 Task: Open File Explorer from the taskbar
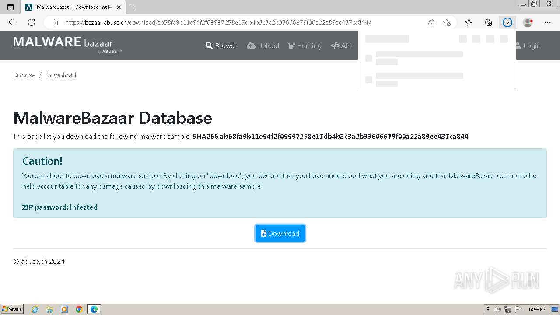(49, 309)
